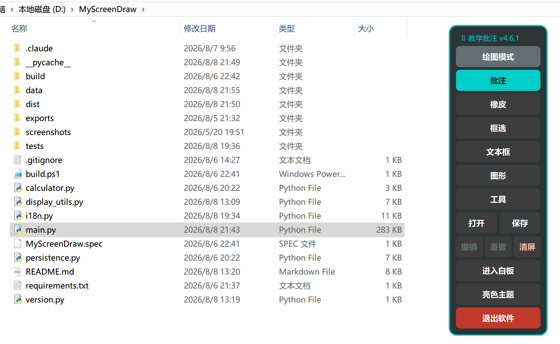Click the build.ps1 PowerShell file icon

pyautogui.click(x=18, y=174)
